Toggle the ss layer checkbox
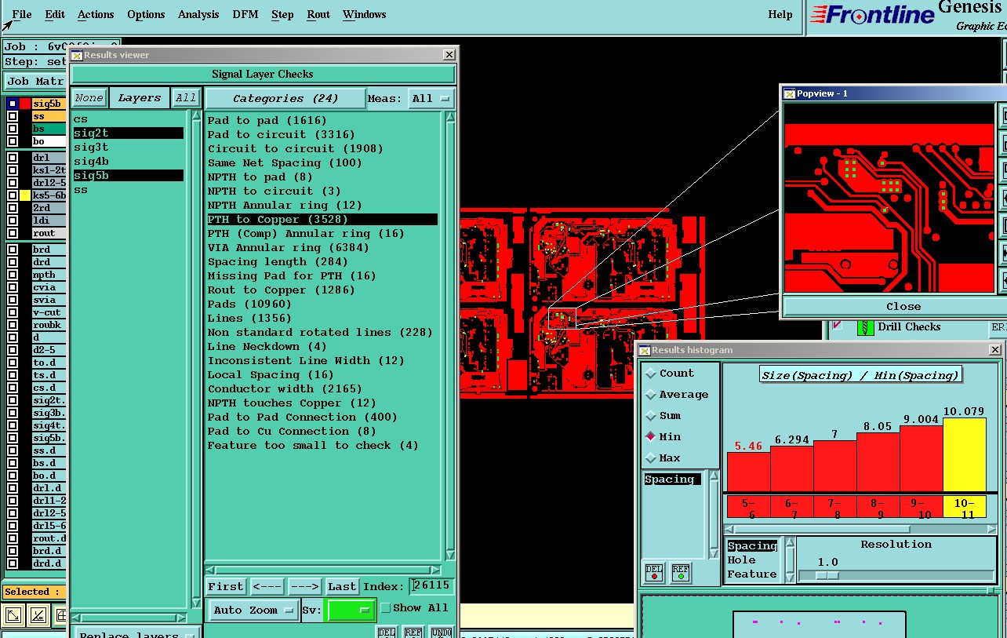 click(x=13, y=116)
